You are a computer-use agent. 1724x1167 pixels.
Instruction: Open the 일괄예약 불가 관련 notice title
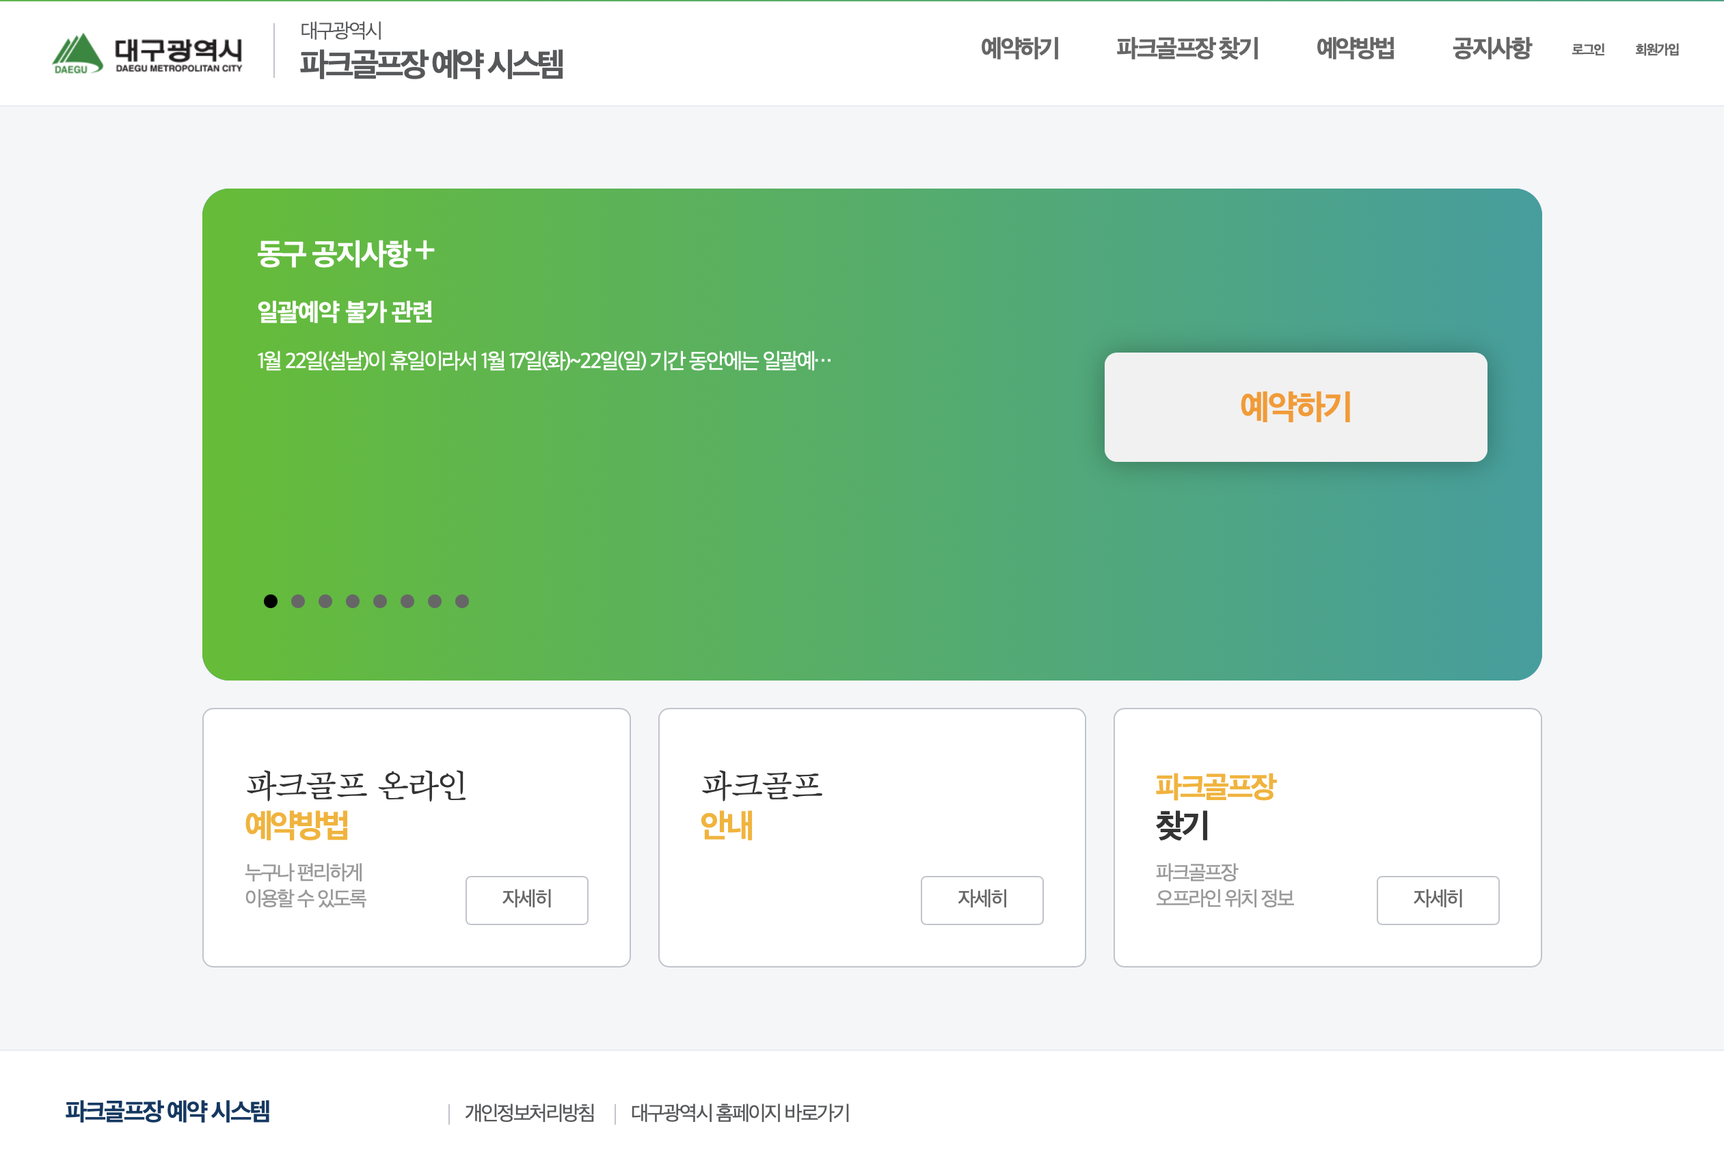[x=345, y=312]
